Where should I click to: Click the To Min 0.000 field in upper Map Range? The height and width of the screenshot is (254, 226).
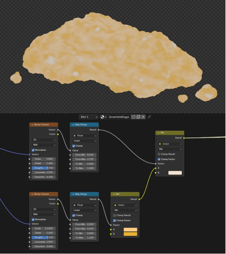pos(84,164)
